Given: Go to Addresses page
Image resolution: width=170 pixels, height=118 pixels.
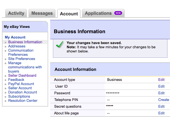Looking at the screenshot, I should pos(17,46).
